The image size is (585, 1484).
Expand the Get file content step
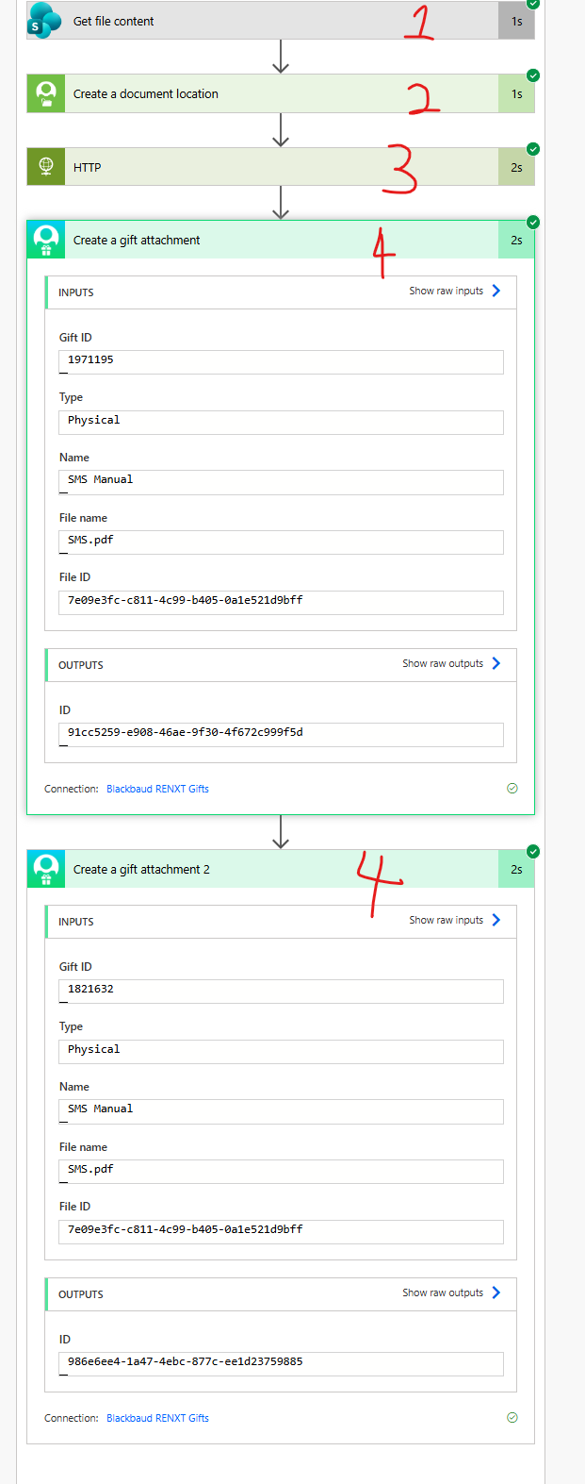pyautogui.click(x=281, y=21)
